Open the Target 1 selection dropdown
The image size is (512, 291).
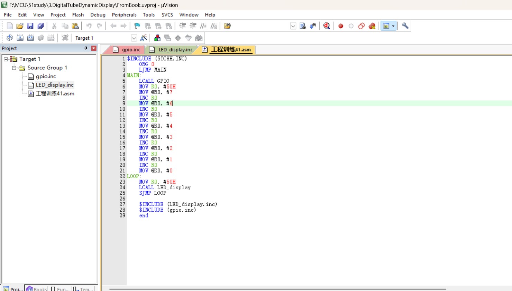pos(134,38)
